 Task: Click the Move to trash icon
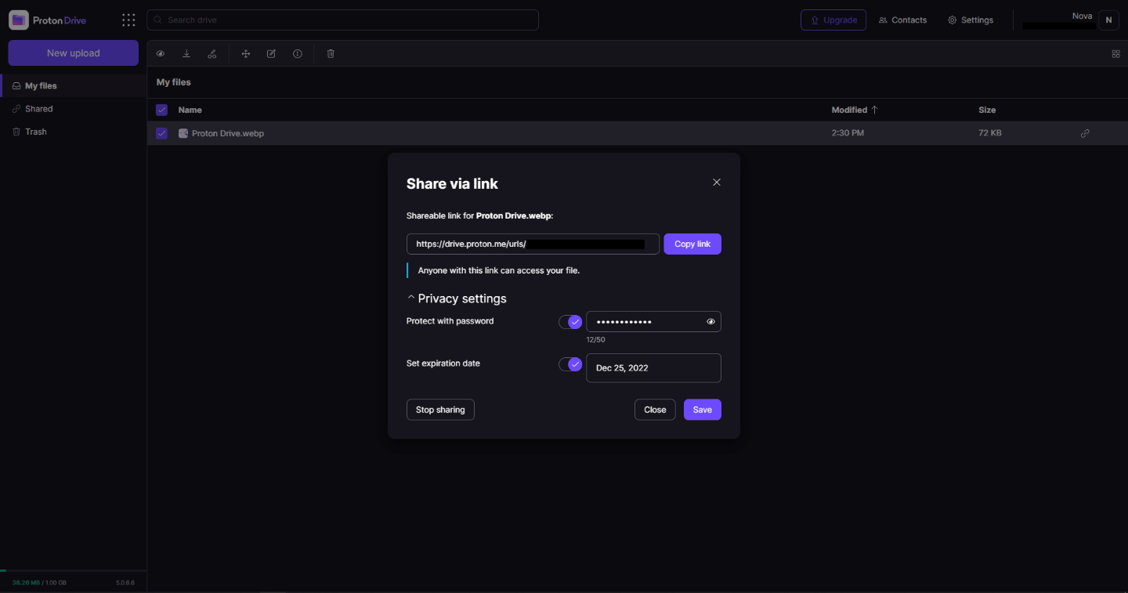pyautogui.click(x=331, y=53)
